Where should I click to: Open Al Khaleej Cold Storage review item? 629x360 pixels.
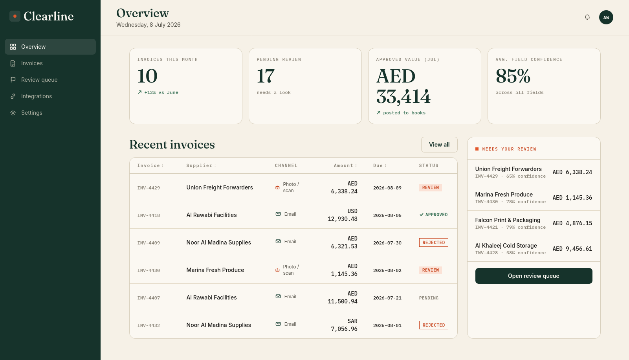tap(534, 249)
